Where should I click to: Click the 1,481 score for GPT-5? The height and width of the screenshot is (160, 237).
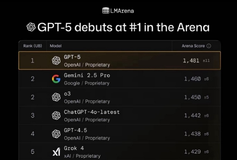coord(191,61)
